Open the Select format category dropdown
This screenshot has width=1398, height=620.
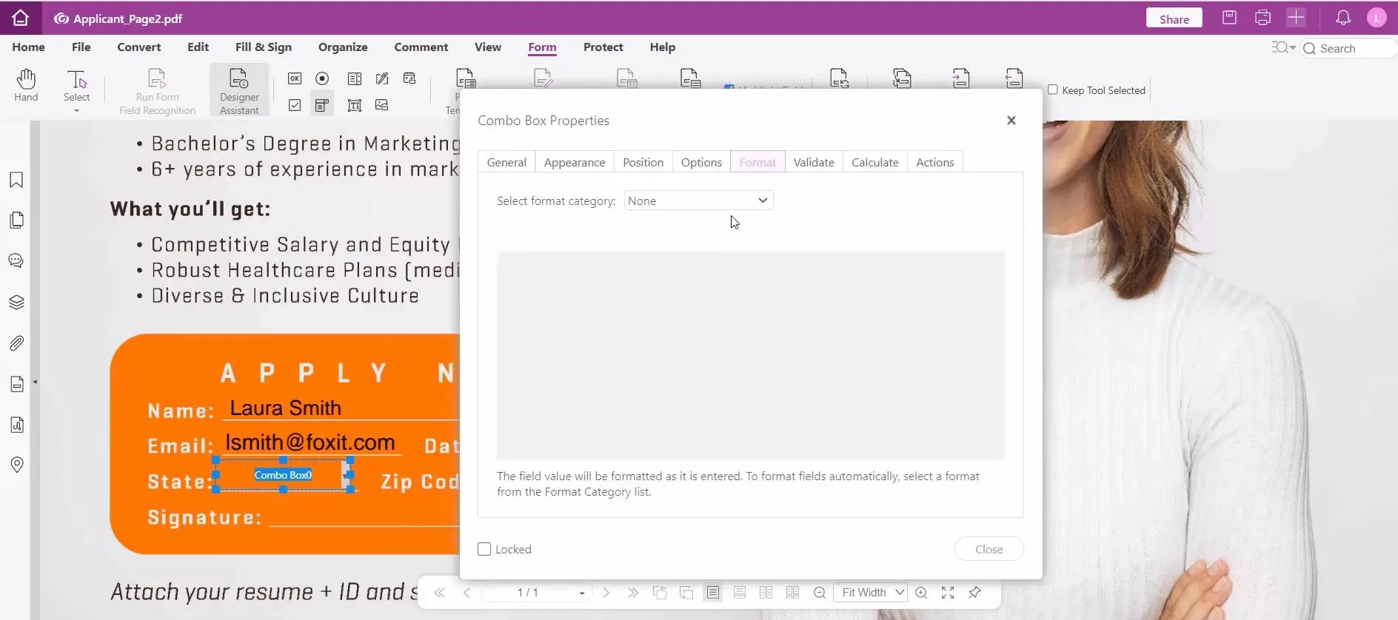pos(698,201)
